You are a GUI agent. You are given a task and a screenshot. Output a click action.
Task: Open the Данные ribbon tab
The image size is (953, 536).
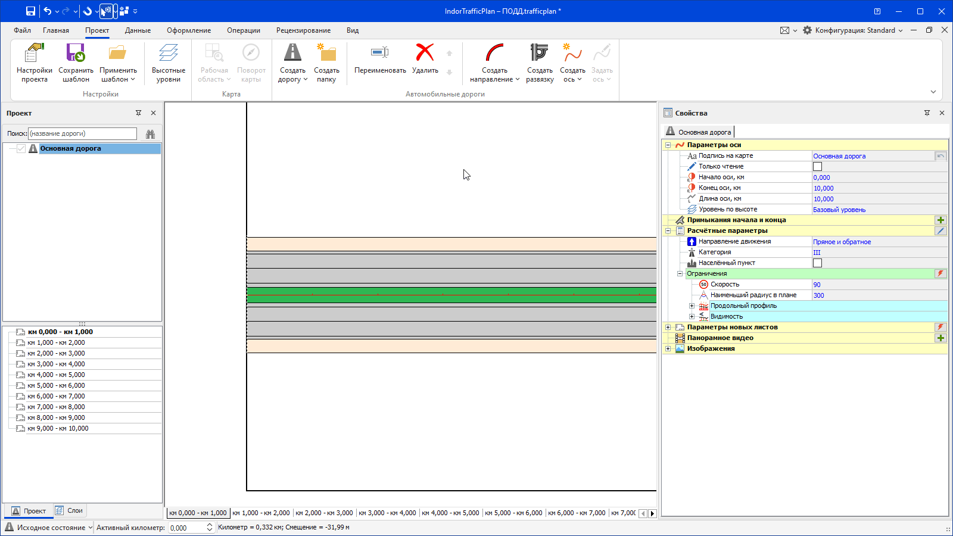coord(138,30)
